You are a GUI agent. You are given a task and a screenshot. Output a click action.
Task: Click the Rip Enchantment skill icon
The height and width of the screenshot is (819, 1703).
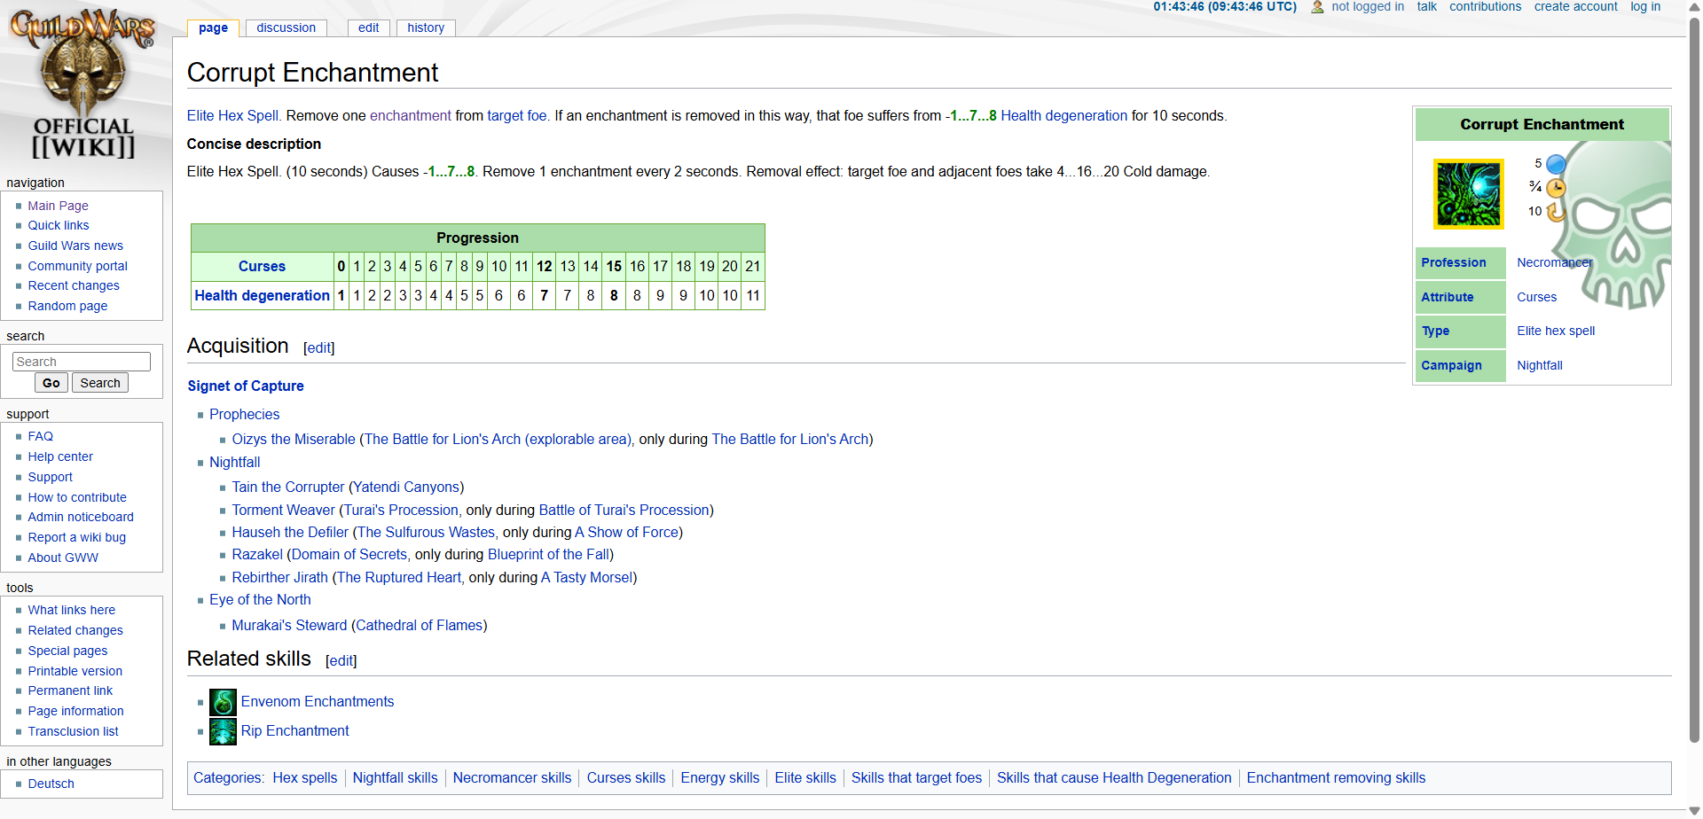pyautogui.click(x=223, y=731)
